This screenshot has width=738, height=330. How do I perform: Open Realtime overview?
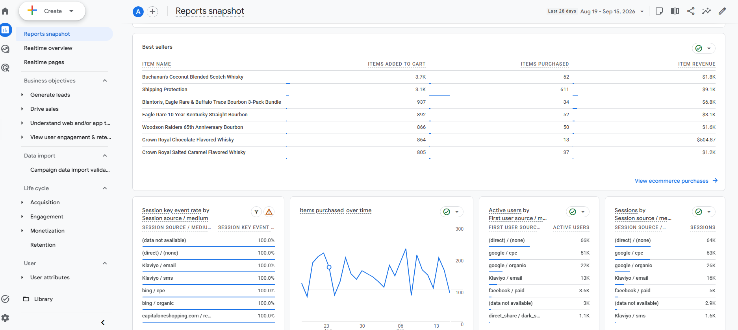(x=48, y=48)
